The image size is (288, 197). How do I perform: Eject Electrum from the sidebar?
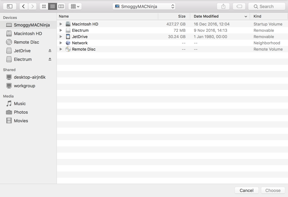click(x=50, y=59)
